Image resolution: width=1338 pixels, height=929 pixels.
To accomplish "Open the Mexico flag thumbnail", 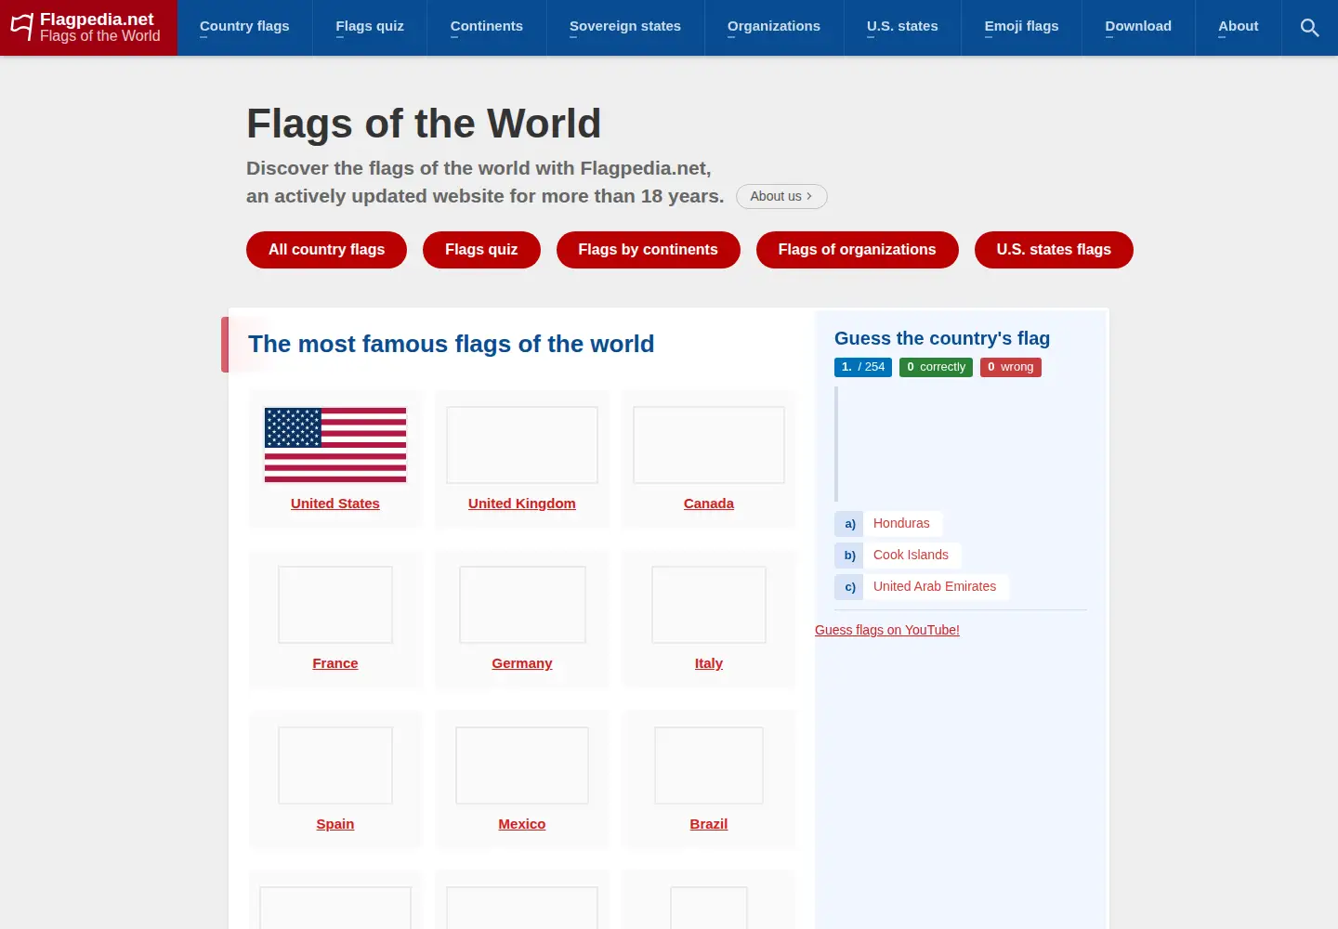I will click(x=522, y=765).
